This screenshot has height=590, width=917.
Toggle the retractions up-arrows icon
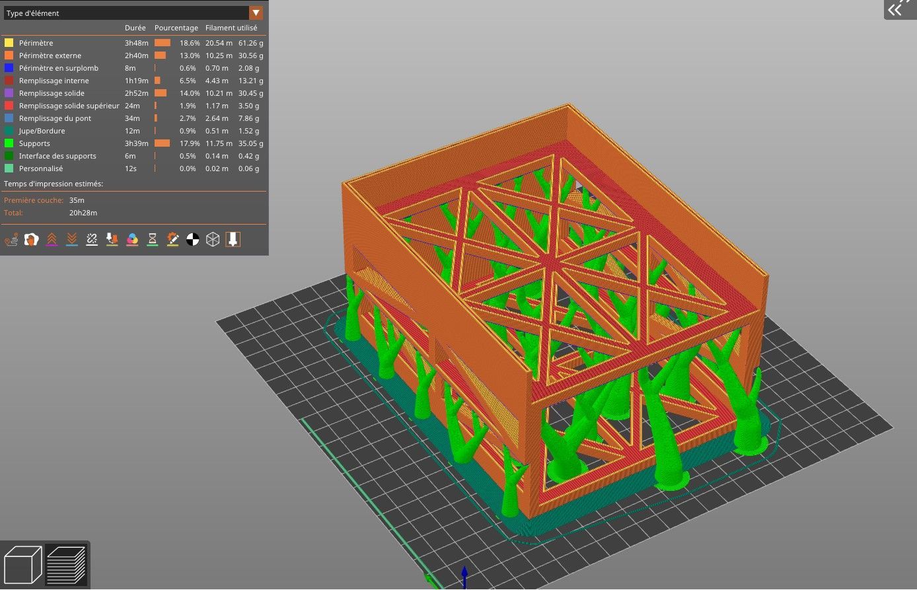52,239
